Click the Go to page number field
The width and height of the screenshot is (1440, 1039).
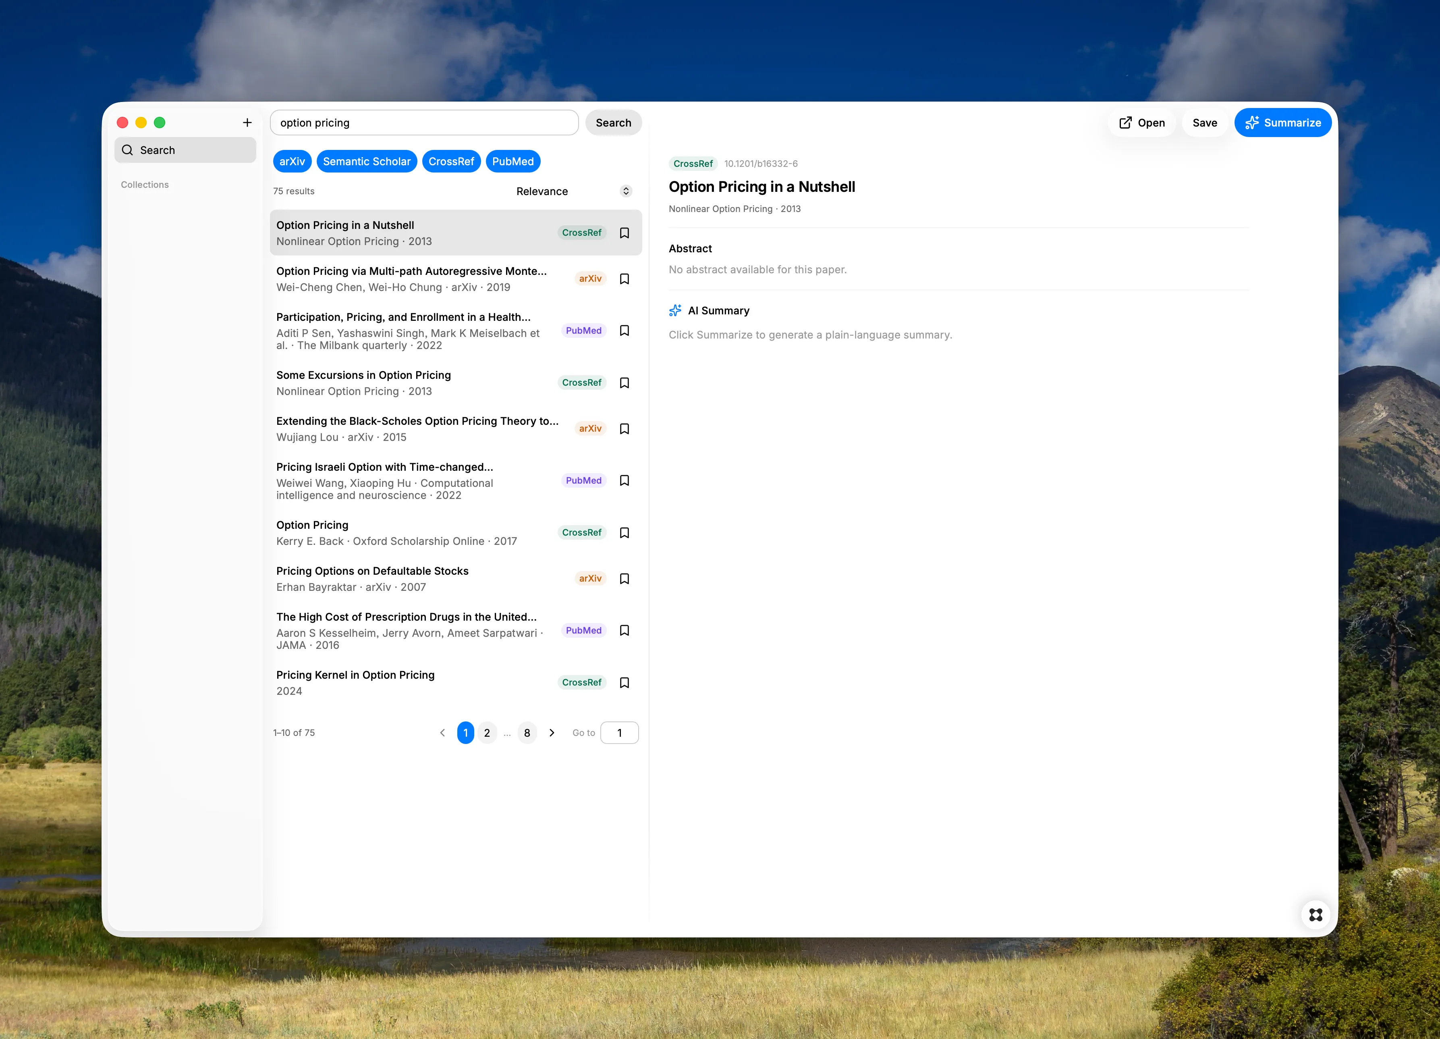[619, 733]
